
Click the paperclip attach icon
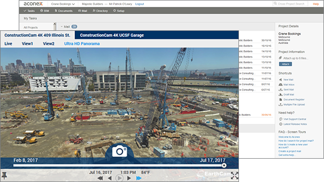click(x=280, y=58)
